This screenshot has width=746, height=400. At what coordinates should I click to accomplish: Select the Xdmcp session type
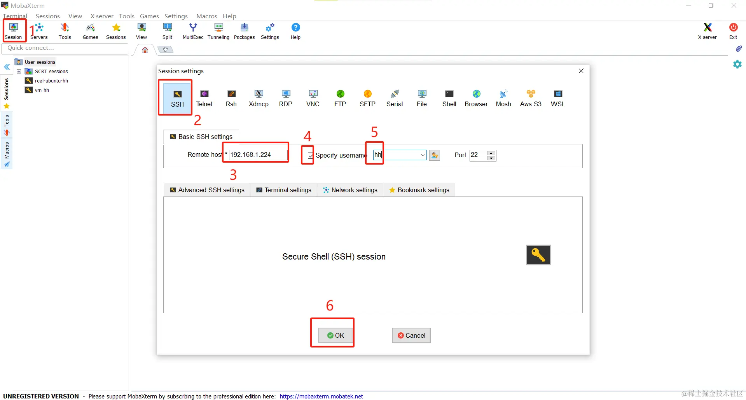(259, 98)
